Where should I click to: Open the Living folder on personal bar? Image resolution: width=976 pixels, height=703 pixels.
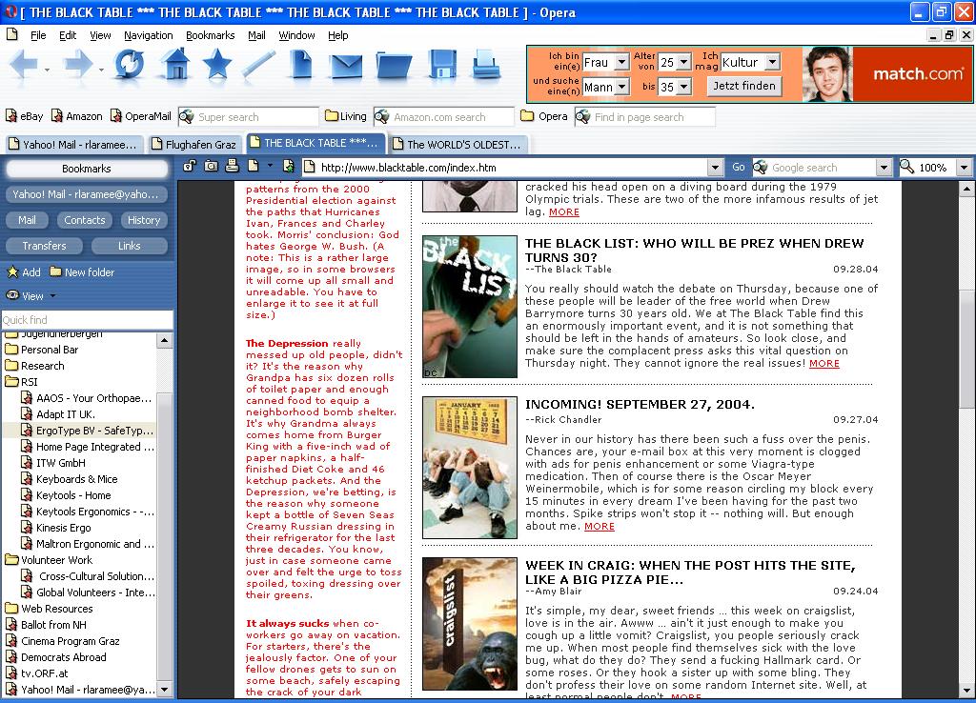pyautogui.click(x=345, y=115)
